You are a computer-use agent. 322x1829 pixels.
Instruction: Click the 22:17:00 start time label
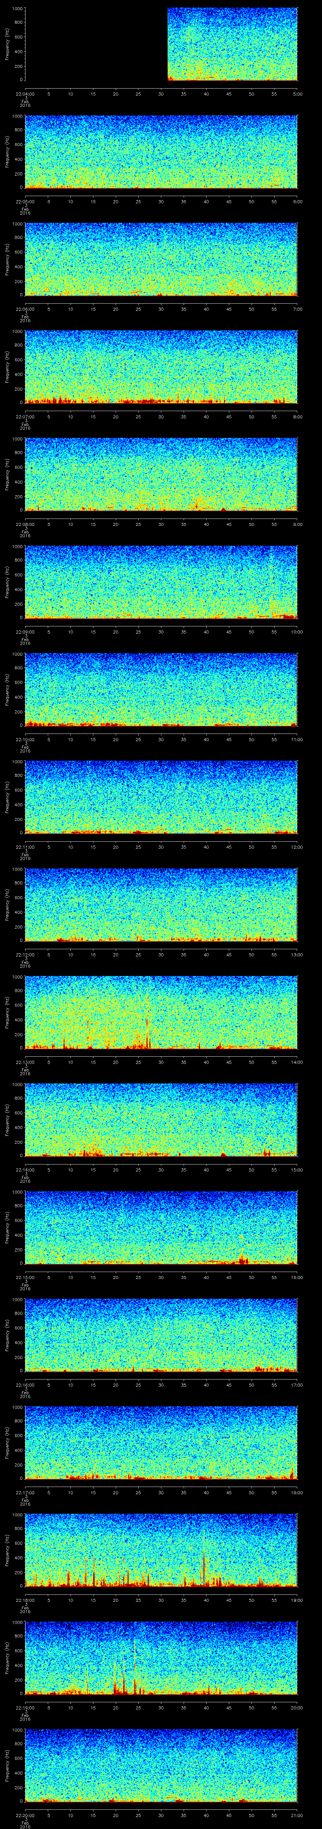click(25, 1492)
